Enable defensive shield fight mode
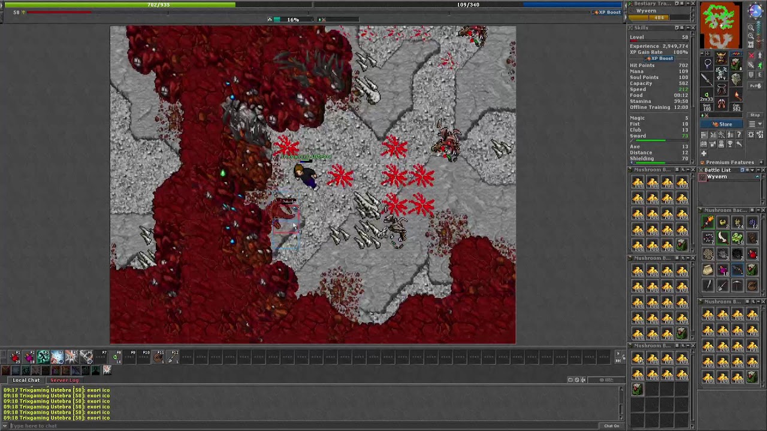The width and height of the screenshot is (767, 431). 751,74
